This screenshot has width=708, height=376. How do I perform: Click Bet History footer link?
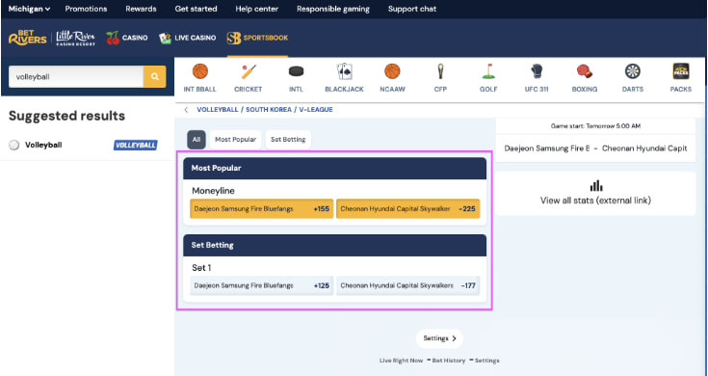coord(448,361)
